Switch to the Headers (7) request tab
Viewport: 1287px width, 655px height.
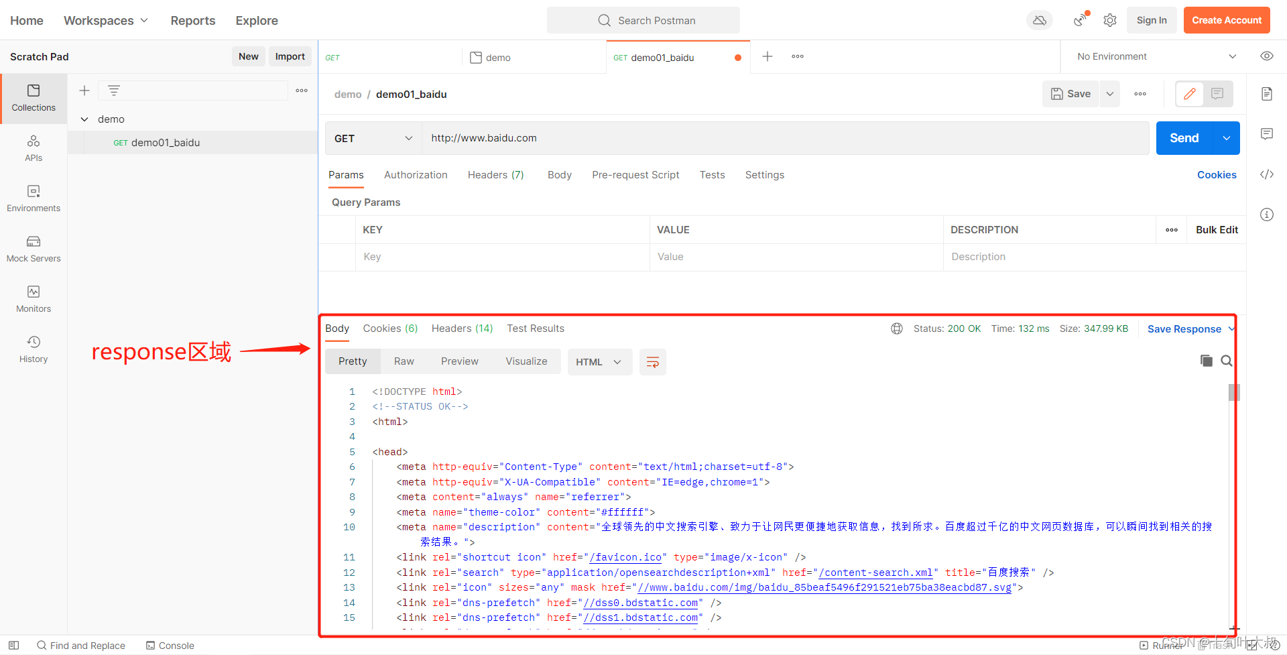click(495, 175)
